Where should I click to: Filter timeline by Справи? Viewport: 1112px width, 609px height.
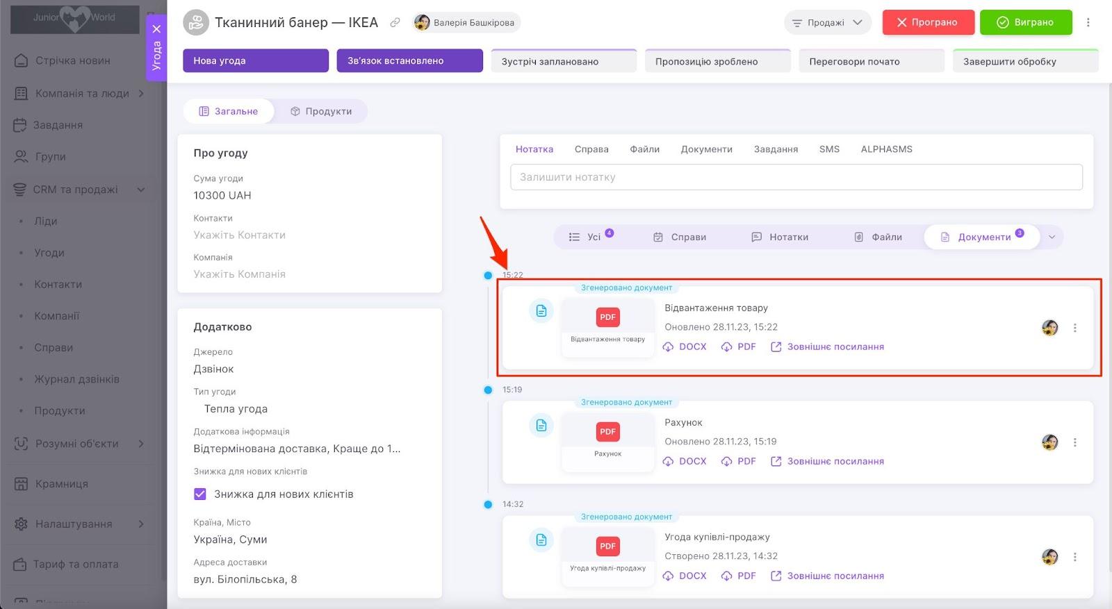coord(680,237)
